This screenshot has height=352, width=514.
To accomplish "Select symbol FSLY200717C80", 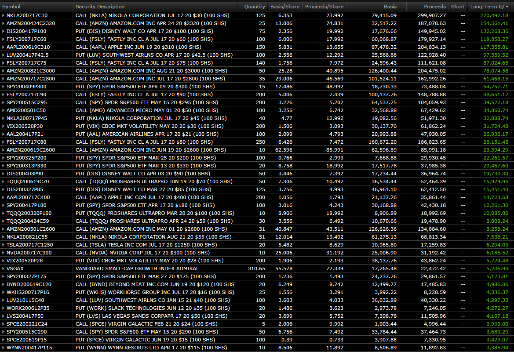I will point(26,142).
